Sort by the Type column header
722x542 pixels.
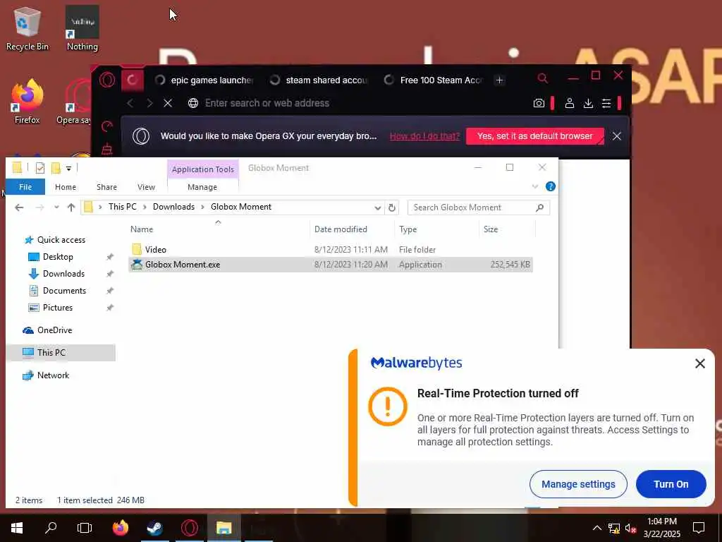click(x=437, y=229)
